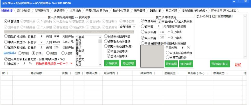Screen dimensions: 251x105
Task: Open the 我的中奖信息 tab
Action: tap(121, 11)
